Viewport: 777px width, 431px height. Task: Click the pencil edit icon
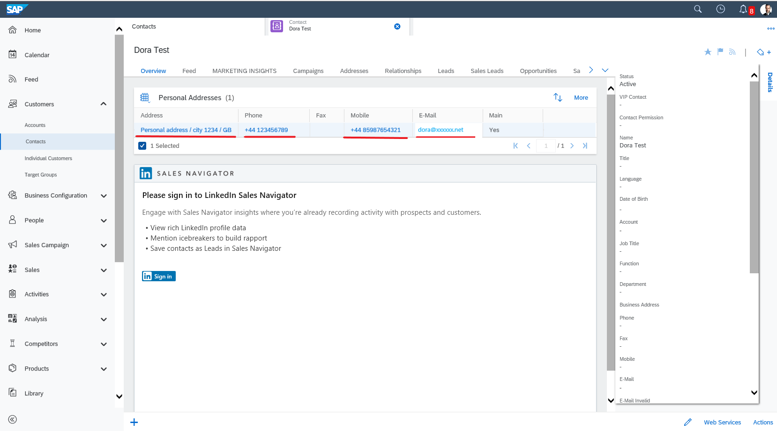click(687, 422)
